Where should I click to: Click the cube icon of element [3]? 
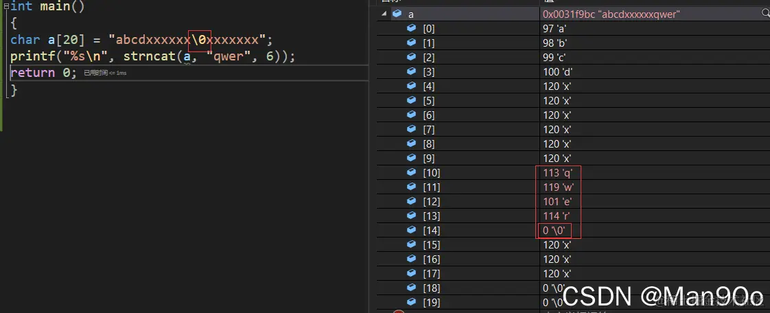click(412, 72)
